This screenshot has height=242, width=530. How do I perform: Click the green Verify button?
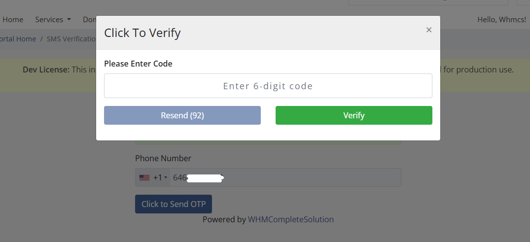(x=354, y=115)
